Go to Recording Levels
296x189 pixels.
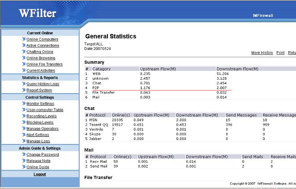click(42, 116)
